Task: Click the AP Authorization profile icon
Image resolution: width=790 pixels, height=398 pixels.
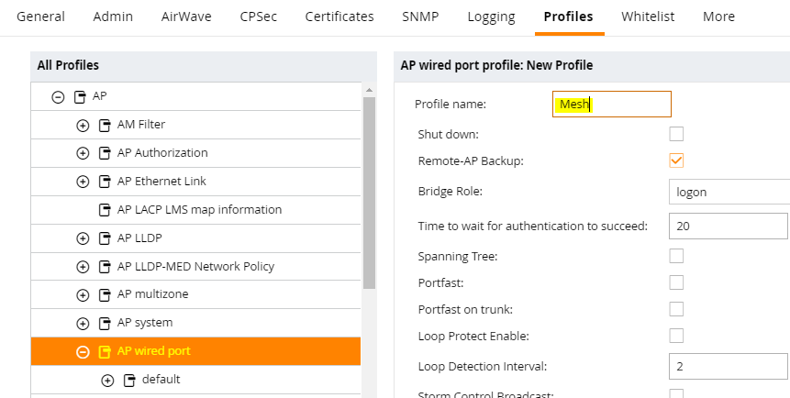Action: pyautogui.click(x=105, y=153)
